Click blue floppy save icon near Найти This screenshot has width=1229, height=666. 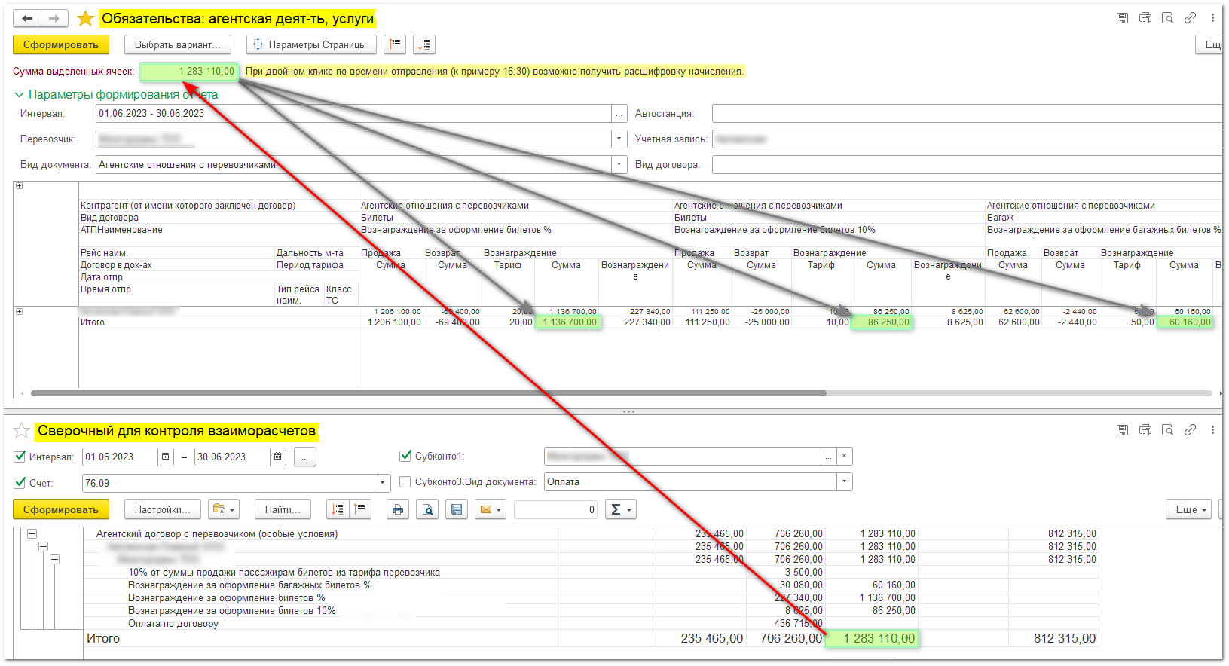click(456, 510)
